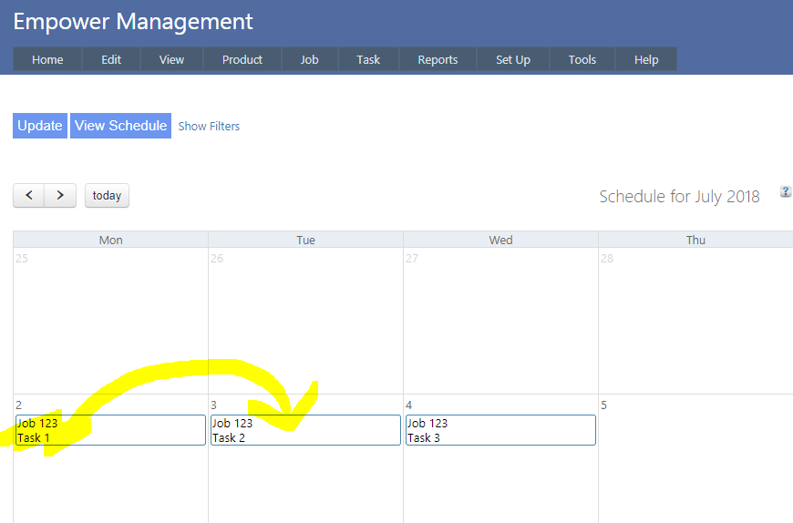The width and height of the screenshot is (793, 523).
Task: Click the help icon beside schedule title
Action: click(x=786, y=191)
